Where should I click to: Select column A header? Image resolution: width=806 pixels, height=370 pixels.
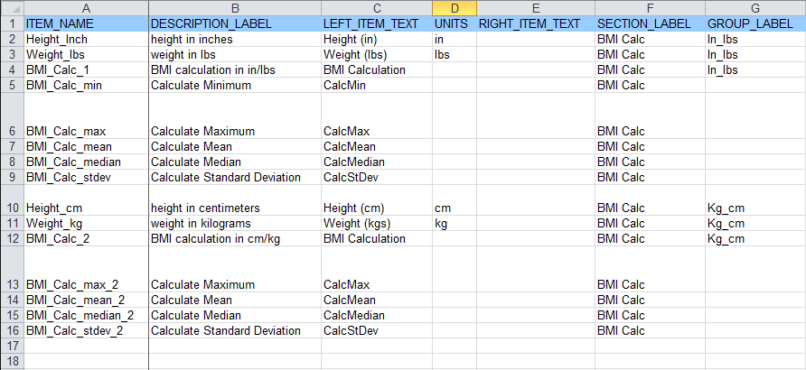pyautogui.click(x=86, y=7)
